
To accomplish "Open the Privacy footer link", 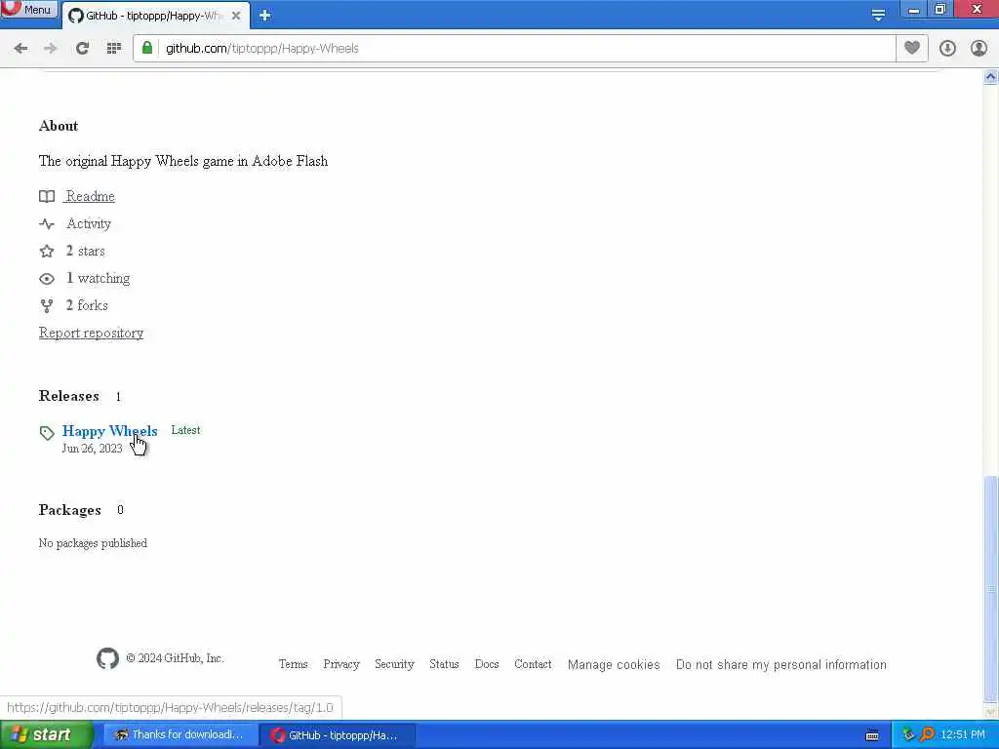I will pyautogui.click(x=341, y=664).
